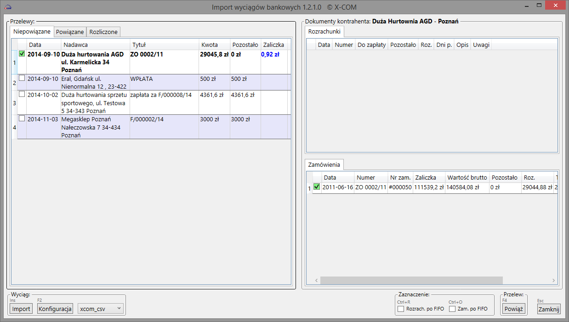Click the Rozrachunki Roz. column header
The width and height of the screenshot is (569, 322).
coord(426,45)
